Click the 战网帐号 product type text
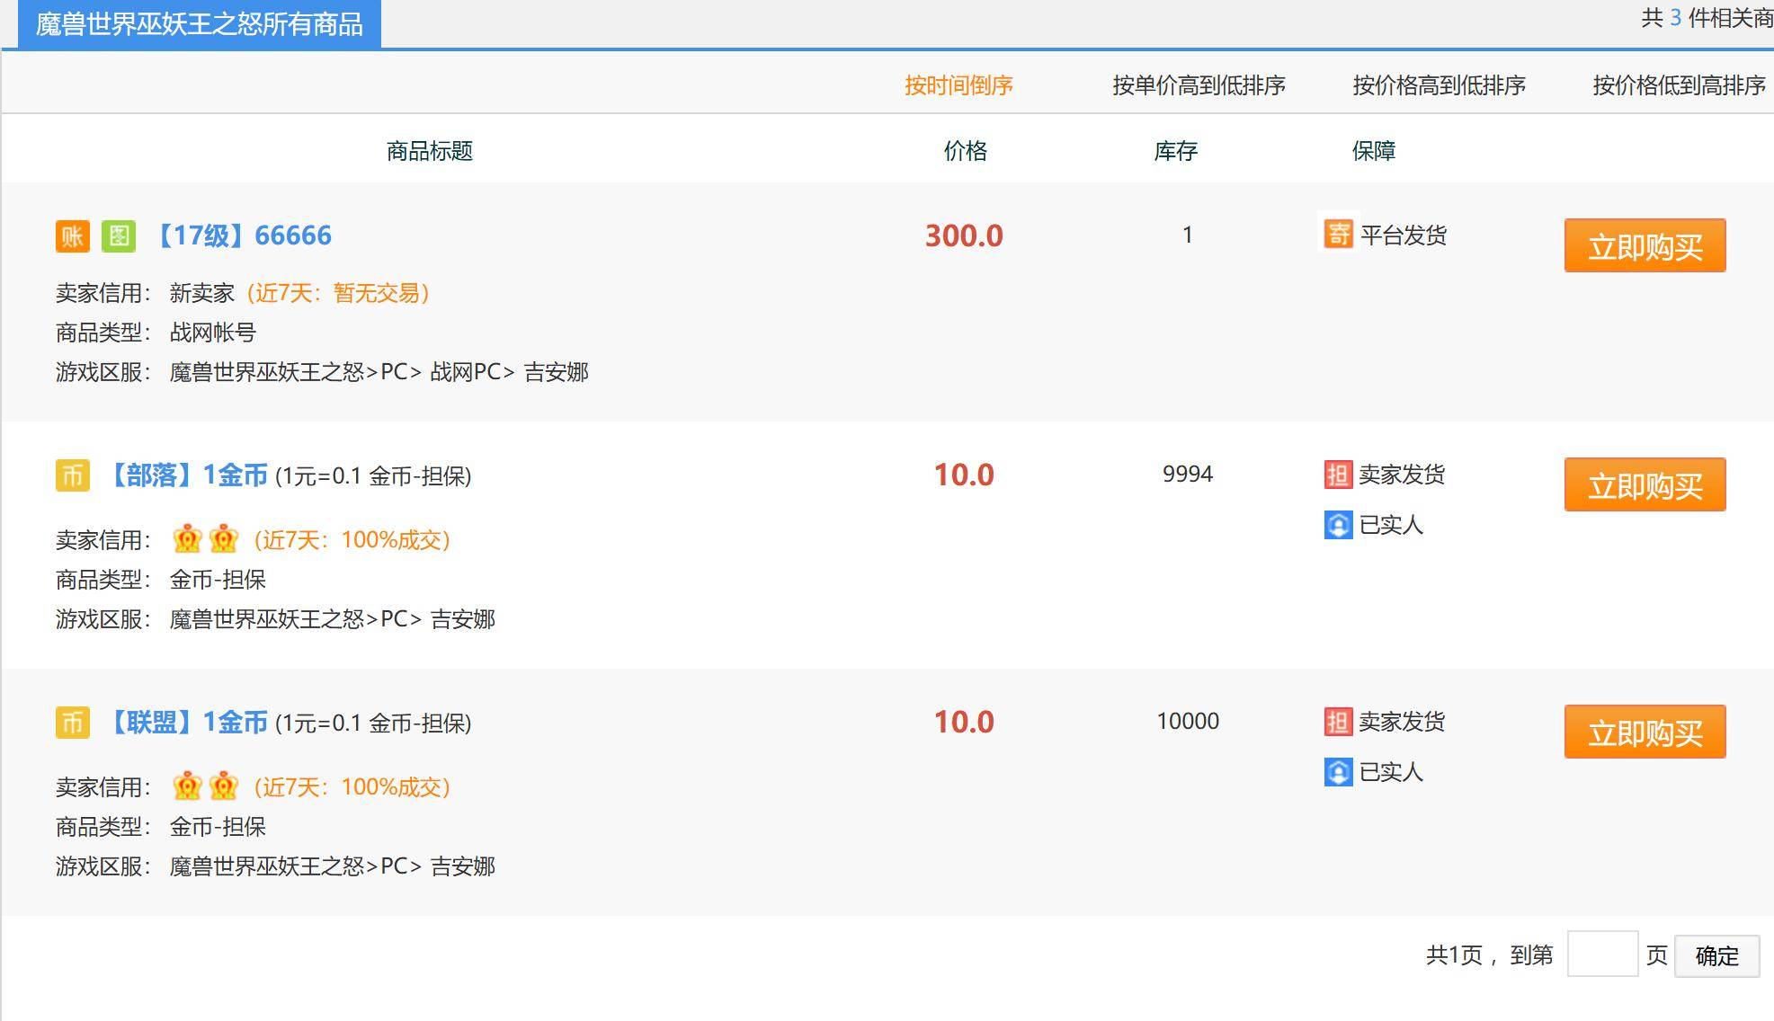The height and width of the screenshot is (1021, 1774). click(x=213, y=333)
